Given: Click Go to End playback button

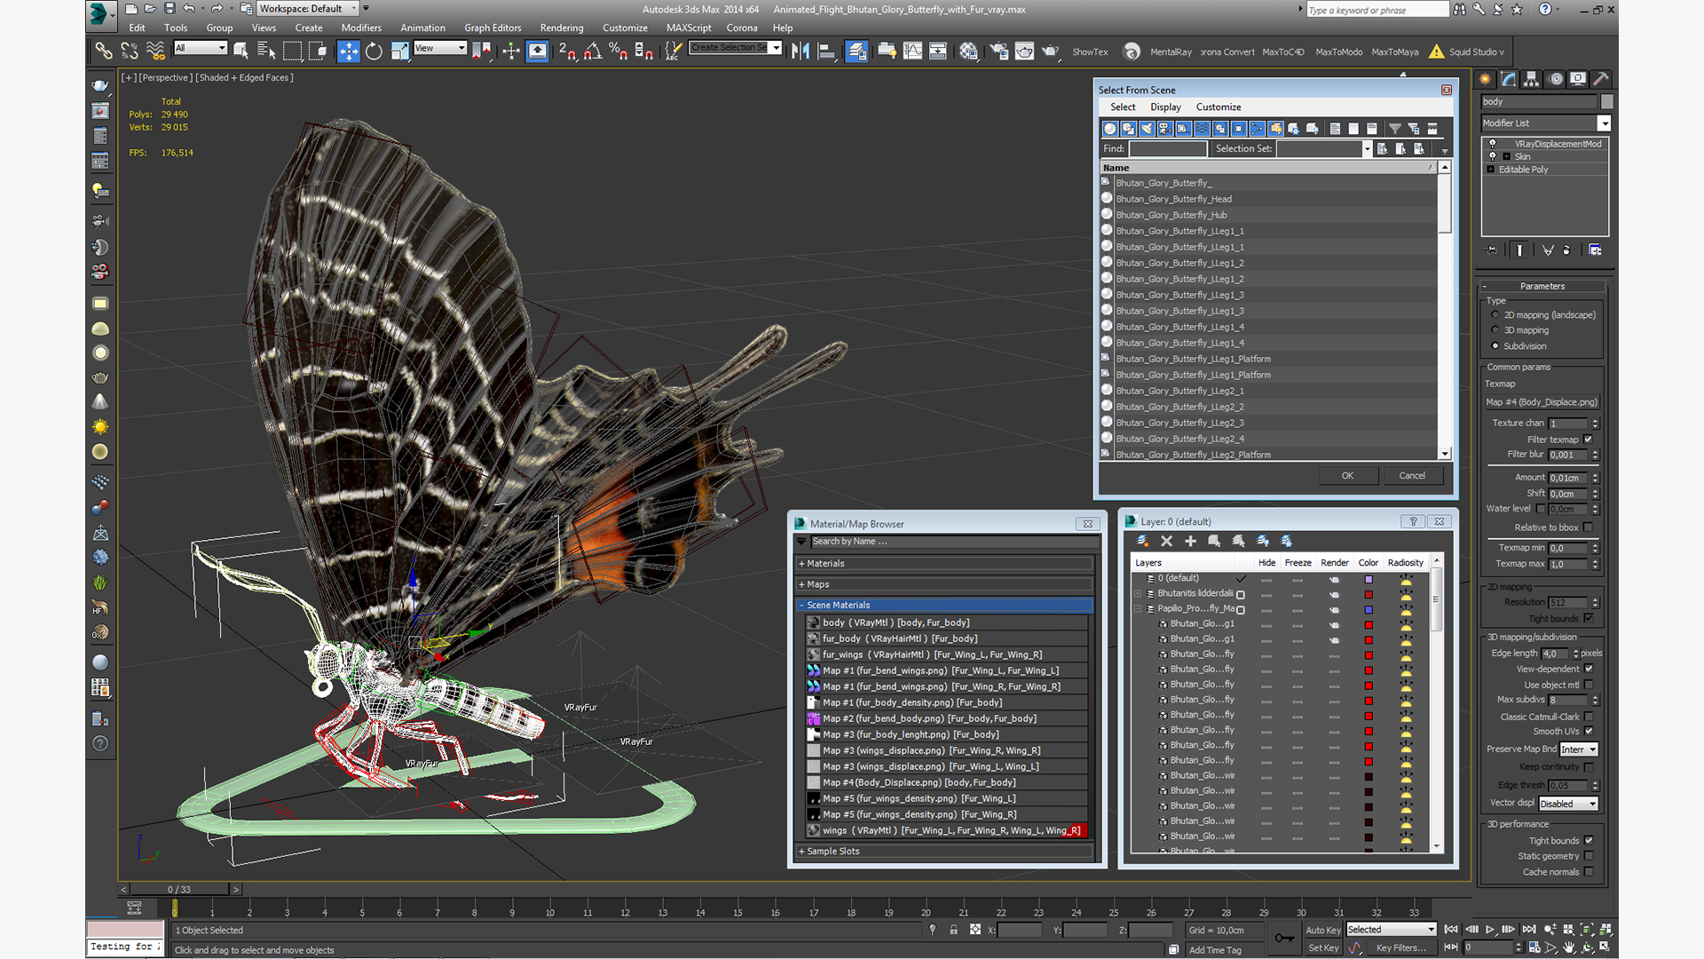Looking at the screenshot, I should tap(1528, 930).
